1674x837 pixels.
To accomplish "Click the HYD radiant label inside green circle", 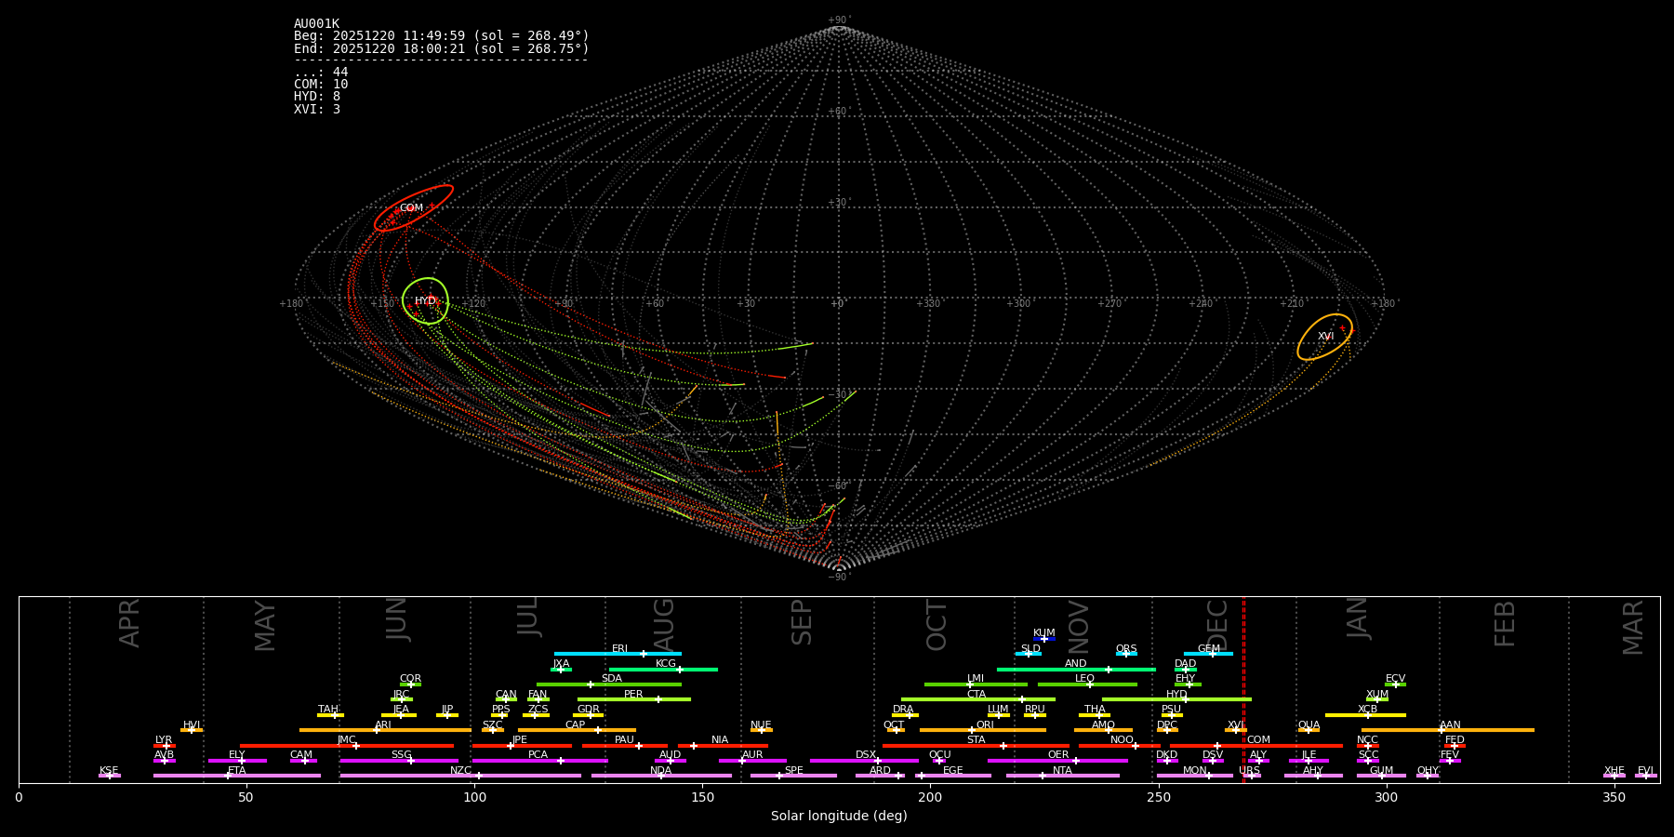I will [x=425, y=301].
